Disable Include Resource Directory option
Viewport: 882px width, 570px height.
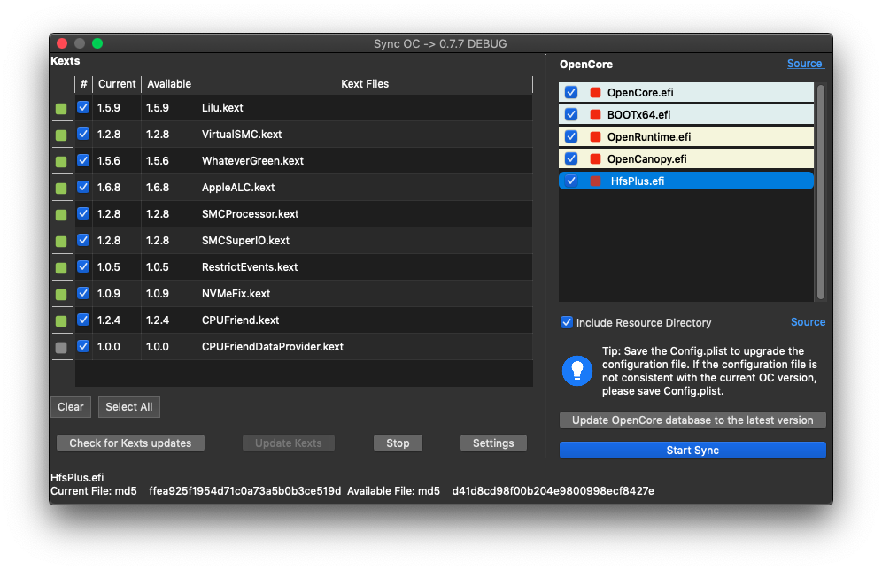(567, 322)
